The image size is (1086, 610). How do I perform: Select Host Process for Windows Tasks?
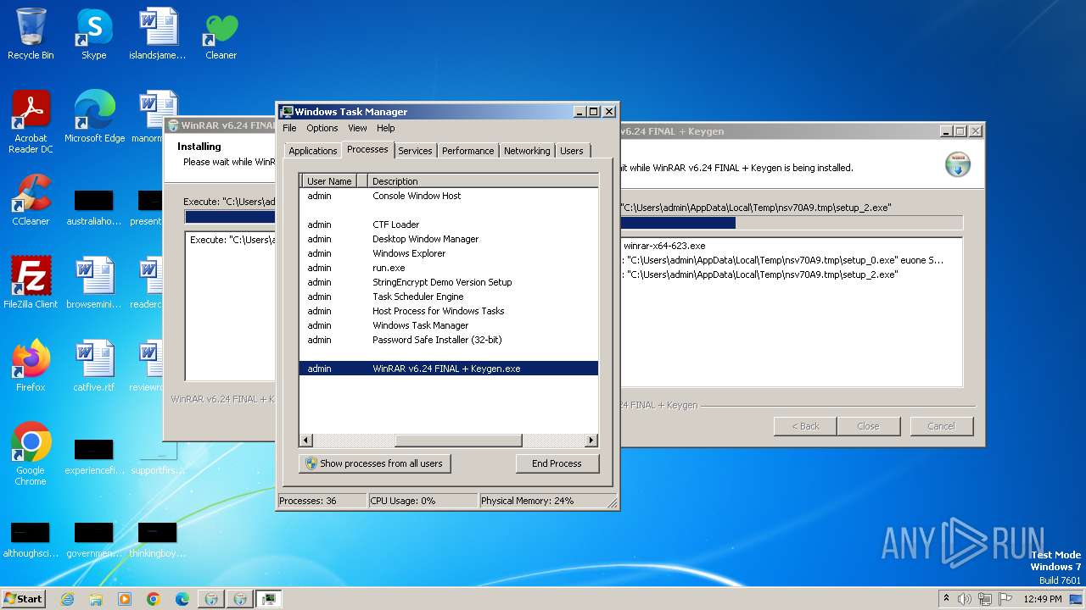click(449, 311)
